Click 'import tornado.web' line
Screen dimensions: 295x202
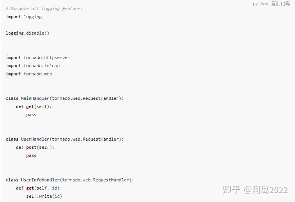click(29, 74)
